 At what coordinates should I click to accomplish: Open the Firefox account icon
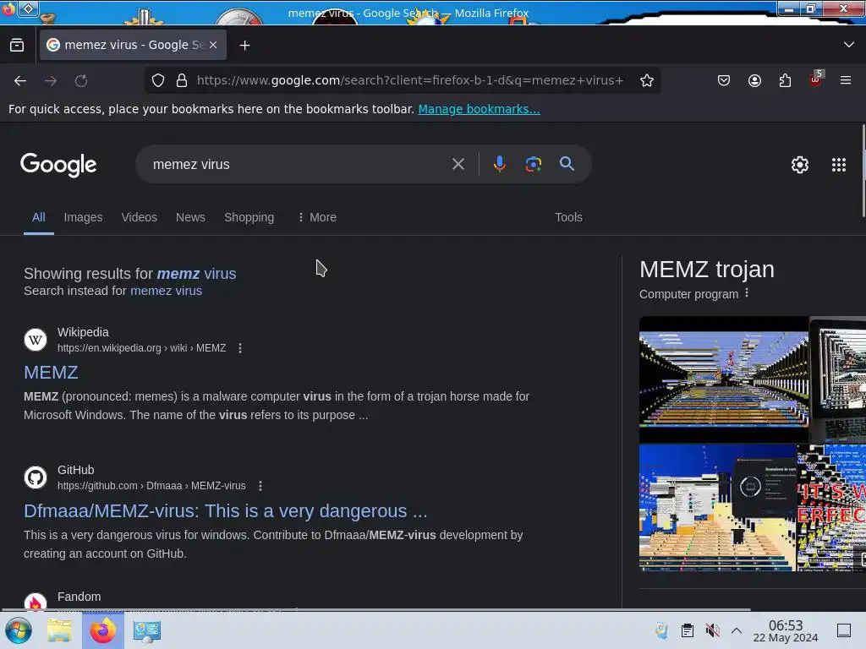click(754, 80)
